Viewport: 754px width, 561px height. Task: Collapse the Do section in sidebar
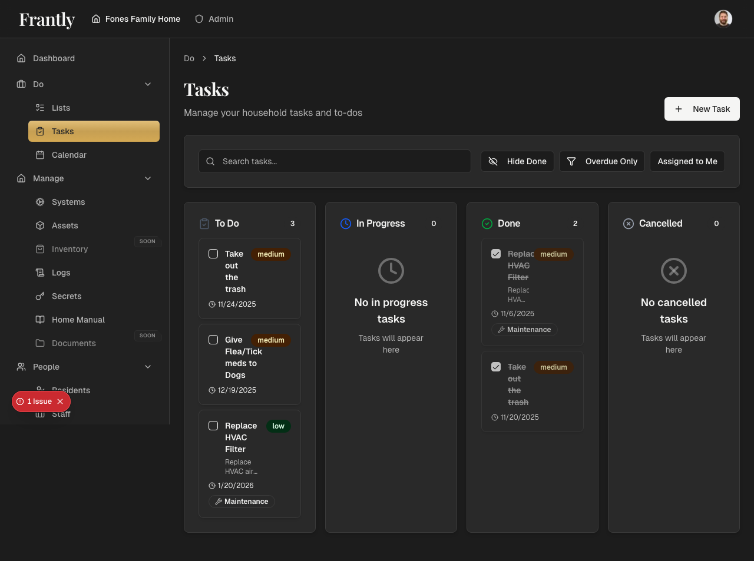tap(147, 84)
